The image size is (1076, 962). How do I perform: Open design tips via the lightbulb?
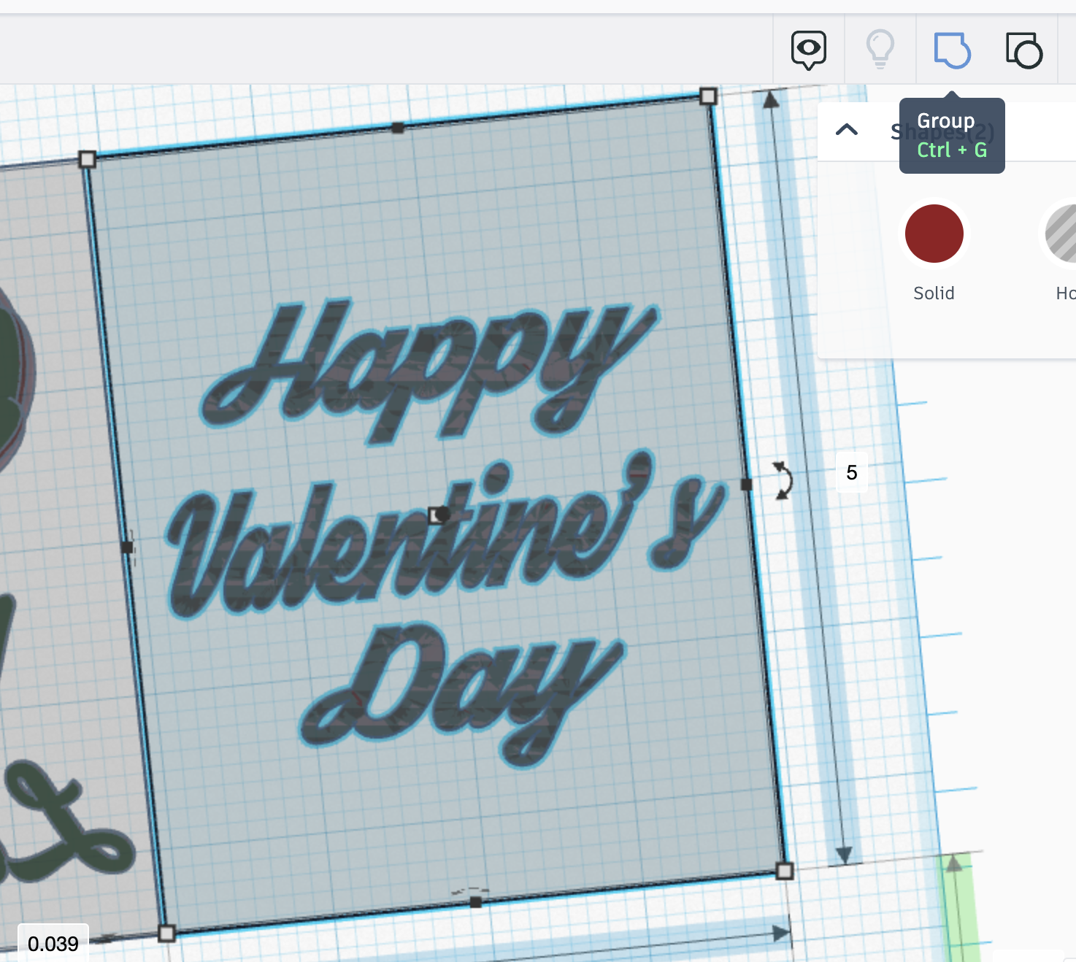(879, 49)
